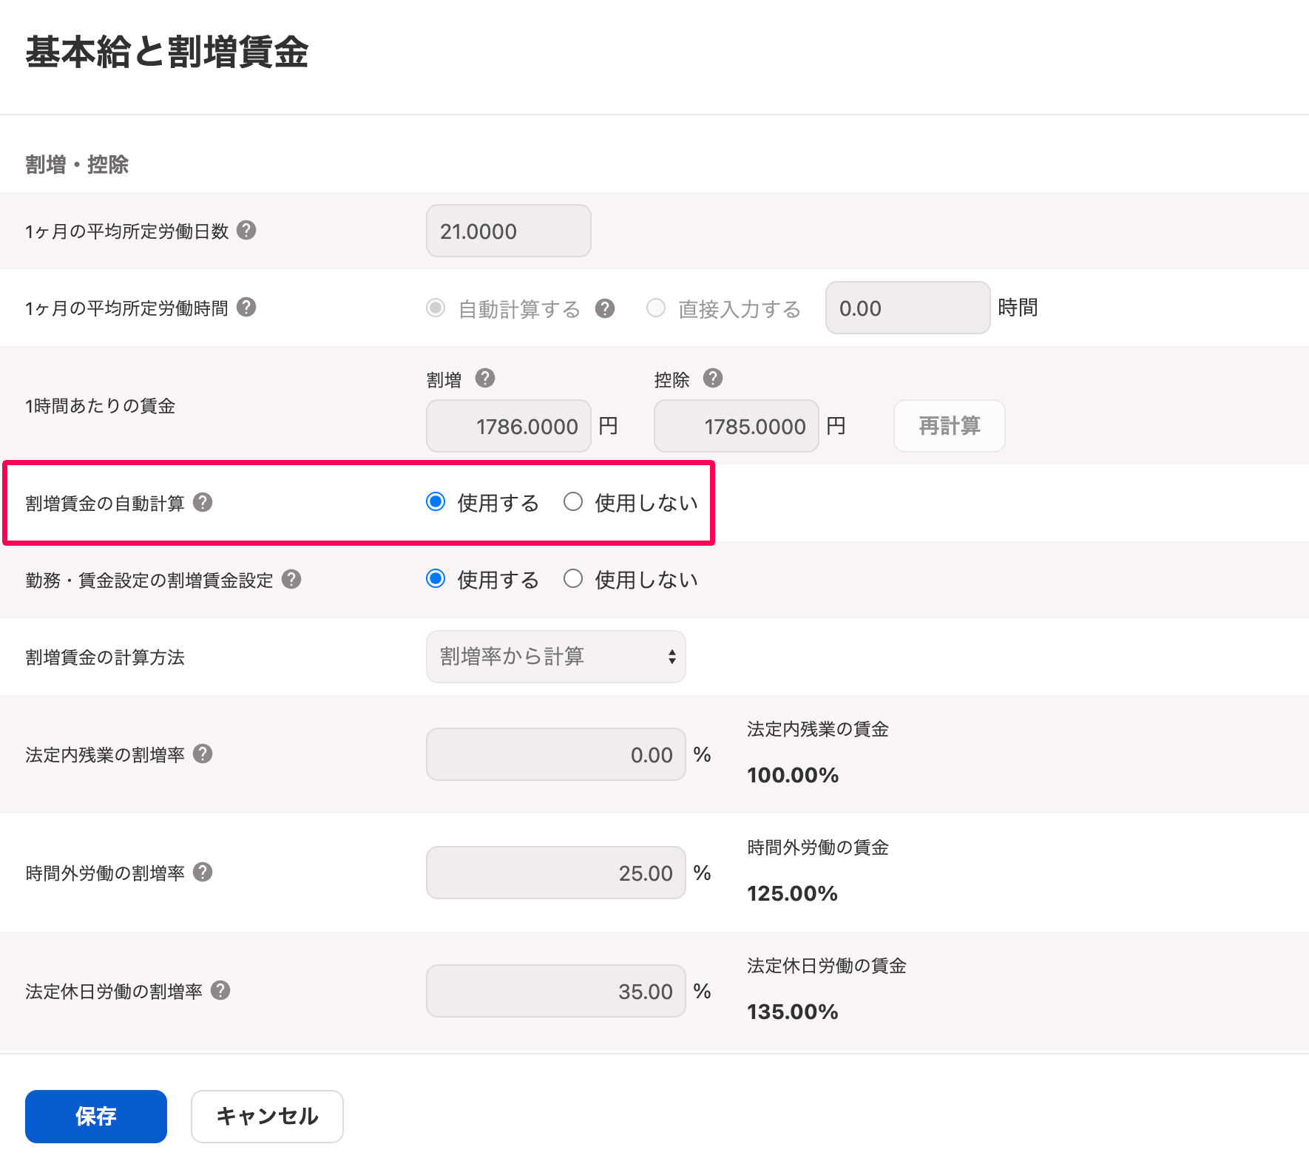
Task: Show help for 割増 hourly wage
Action: 485,378
